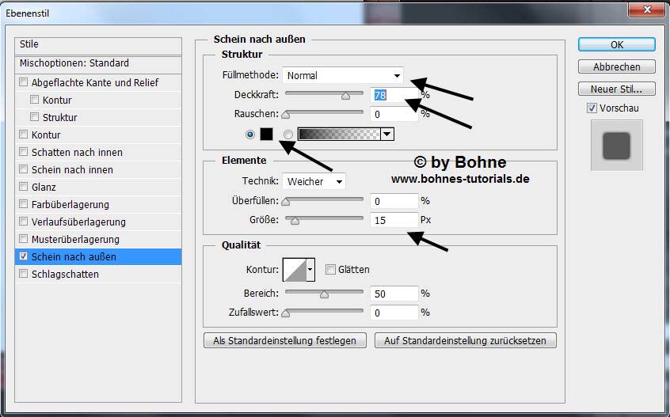The image size is (670, 417).
Task: Open the gradient picker dropdown arrow
Action: pyautogui.click(x=386, y=135)
